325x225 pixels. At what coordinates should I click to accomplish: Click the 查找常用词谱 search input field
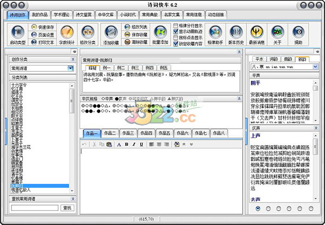35,208
